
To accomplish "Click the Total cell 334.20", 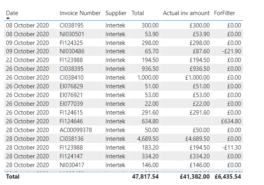I will point(150,156).
